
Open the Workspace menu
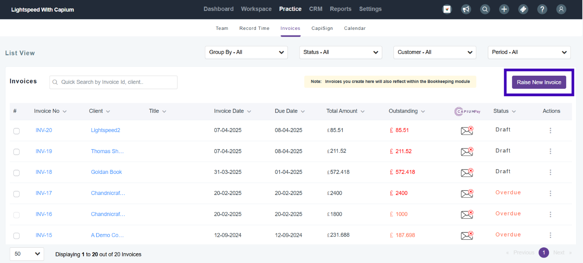click(x=256, y=9)
